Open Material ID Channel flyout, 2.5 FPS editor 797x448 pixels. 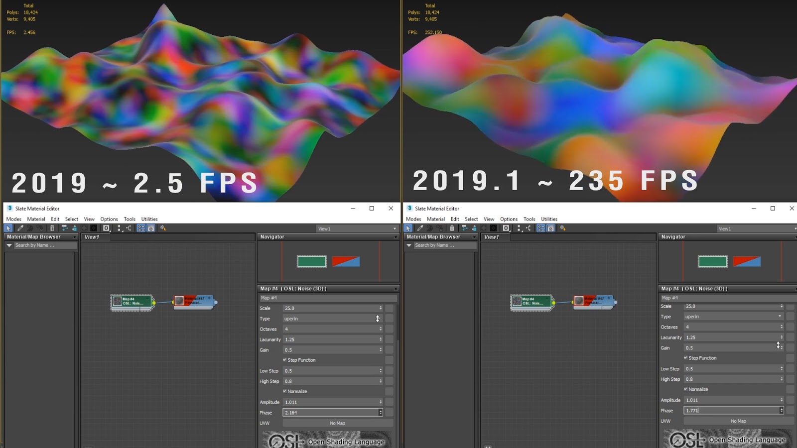click(x=106, y=228)
